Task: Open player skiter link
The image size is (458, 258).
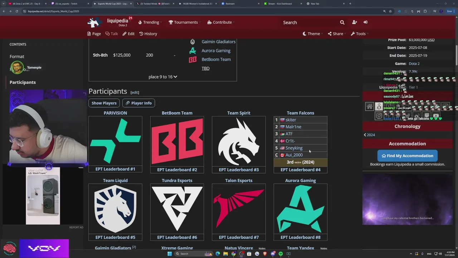Action: coord(291,120)
